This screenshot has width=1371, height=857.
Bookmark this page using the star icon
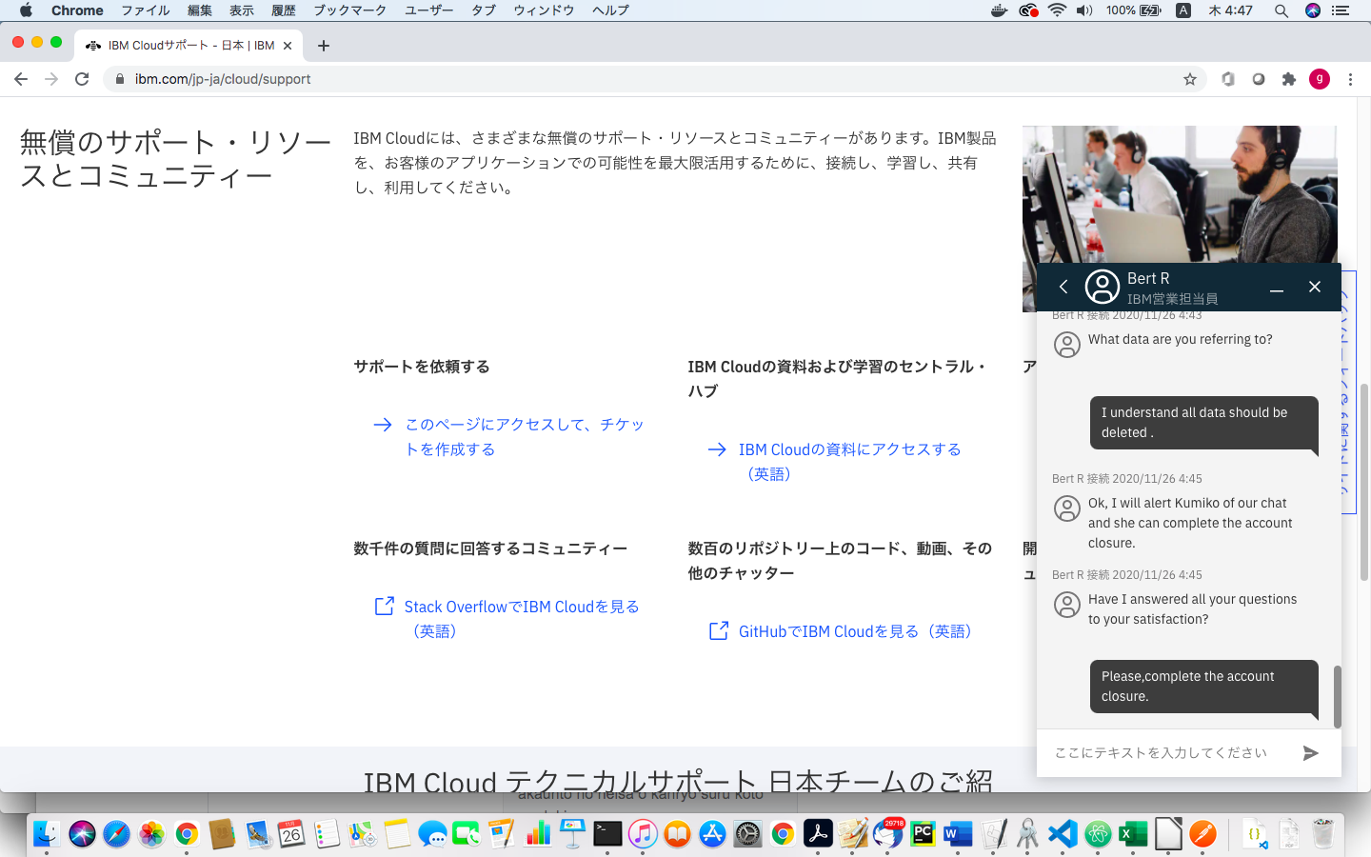1190,79
